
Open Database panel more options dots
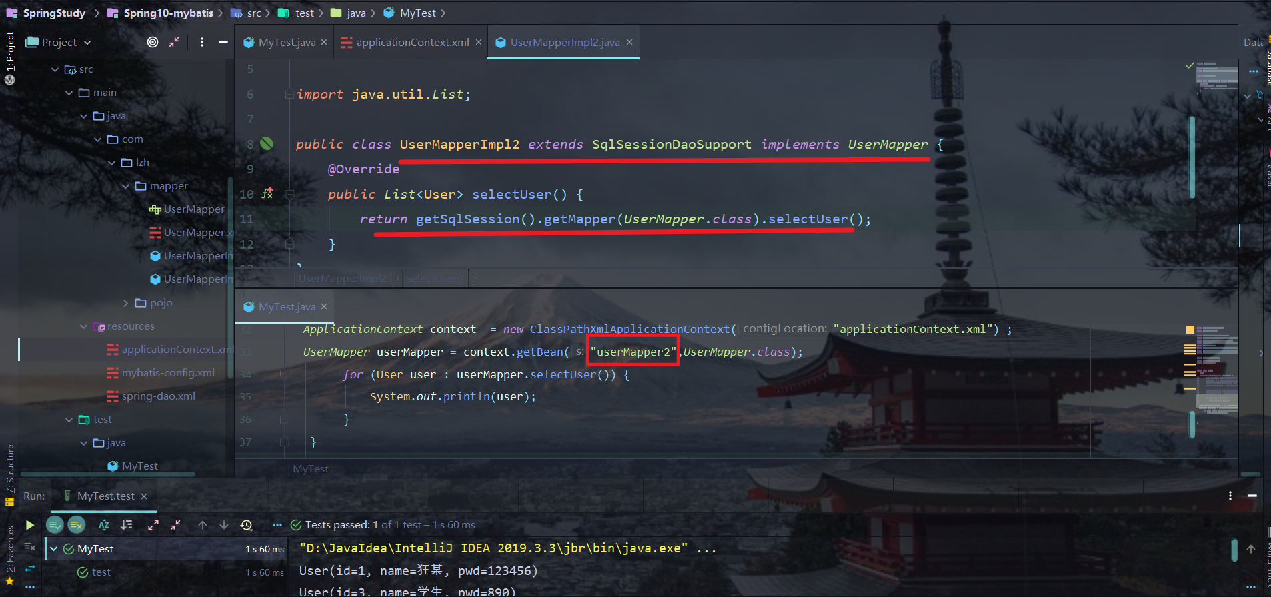coord(1254,71)
